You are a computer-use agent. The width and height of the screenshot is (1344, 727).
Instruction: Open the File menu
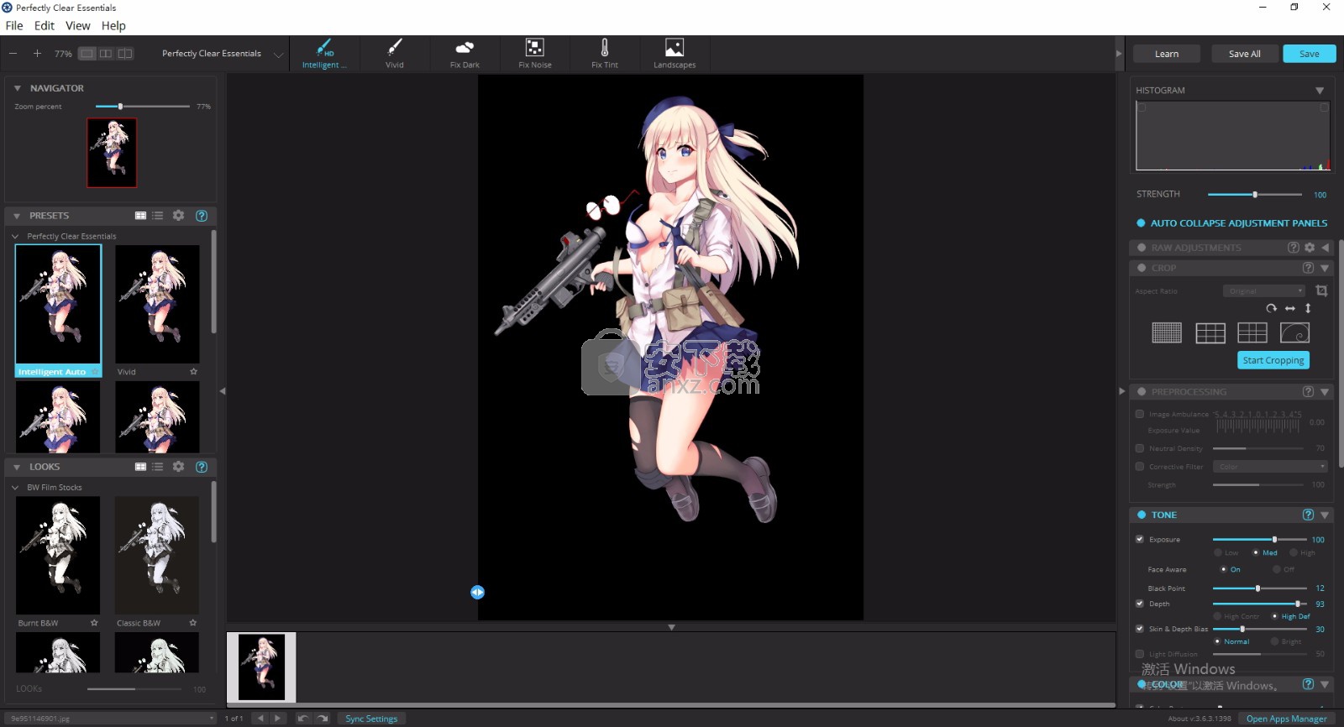click(14, 26)
